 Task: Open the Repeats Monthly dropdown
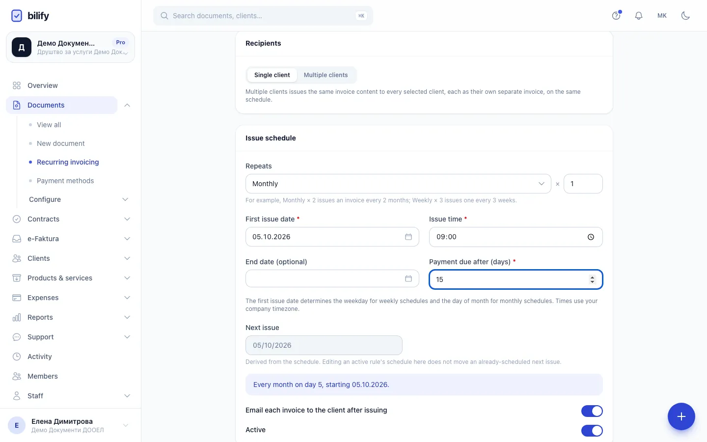398,184
